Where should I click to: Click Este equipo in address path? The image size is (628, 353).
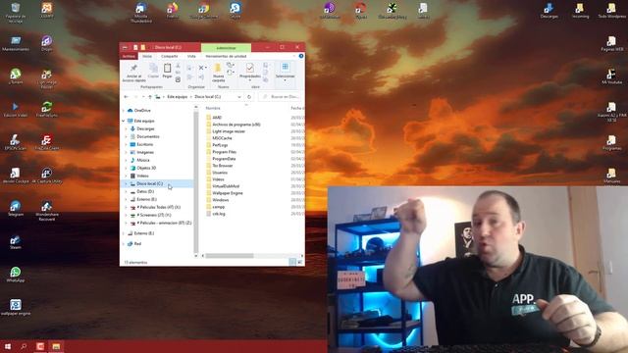pos(177,97)
